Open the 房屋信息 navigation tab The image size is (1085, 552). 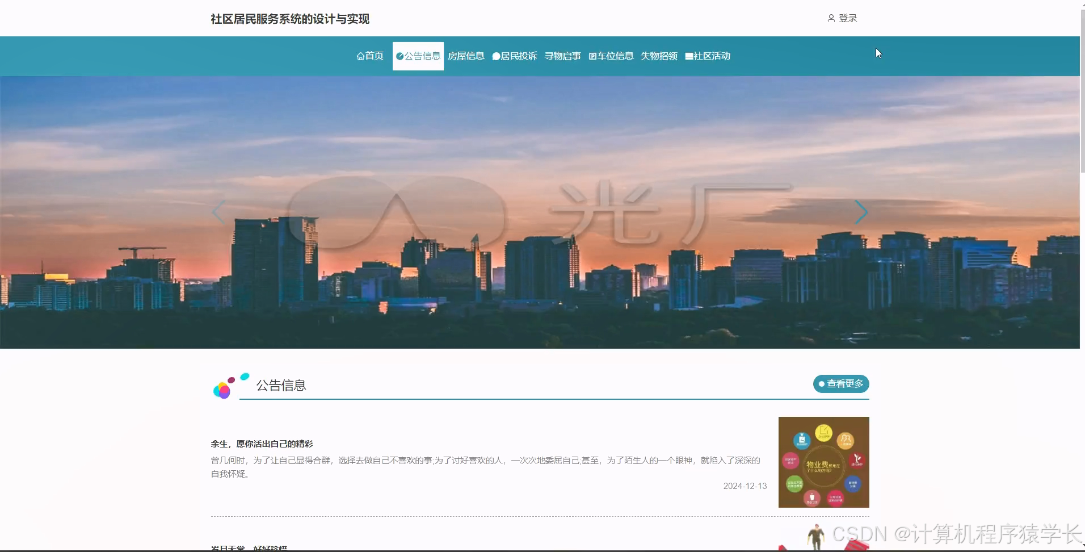click(x=466, y=56)
